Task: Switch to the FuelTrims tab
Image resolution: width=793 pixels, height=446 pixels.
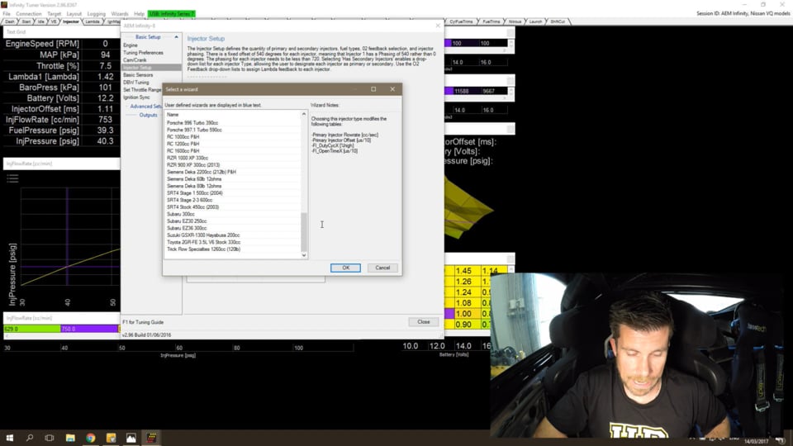Action: (491, 21)
